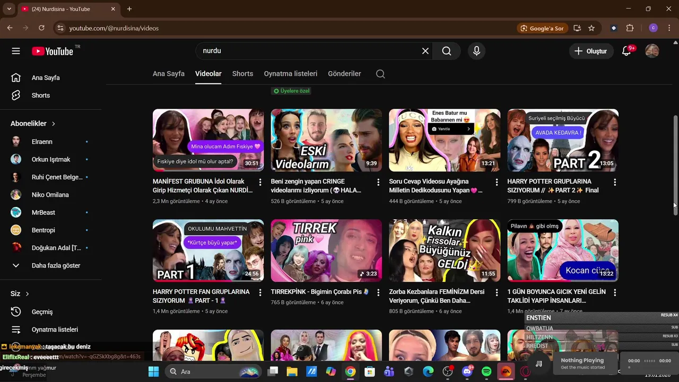This screenshot has height=382, width=679.
Task: Go back in Chrome
Action: 10,28
